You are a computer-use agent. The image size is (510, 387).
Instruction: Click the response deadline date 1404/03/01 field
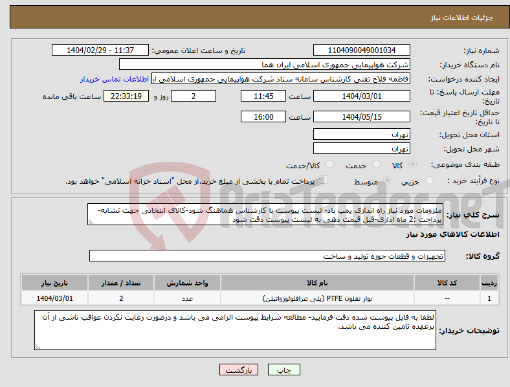click(x=361, y=96)
